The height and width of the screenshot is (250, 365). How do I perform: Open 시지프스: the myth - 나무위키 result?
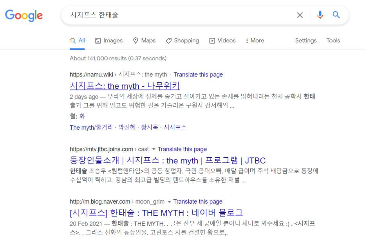tap(125, 86)
